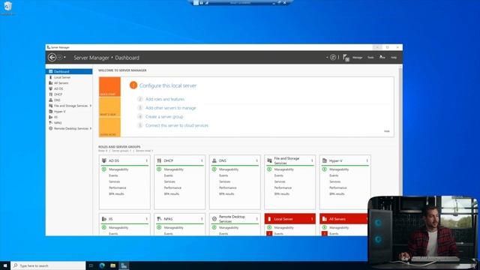Click the DNS tile icon
Screen dimensions: 480x270
tap(214, 160)
